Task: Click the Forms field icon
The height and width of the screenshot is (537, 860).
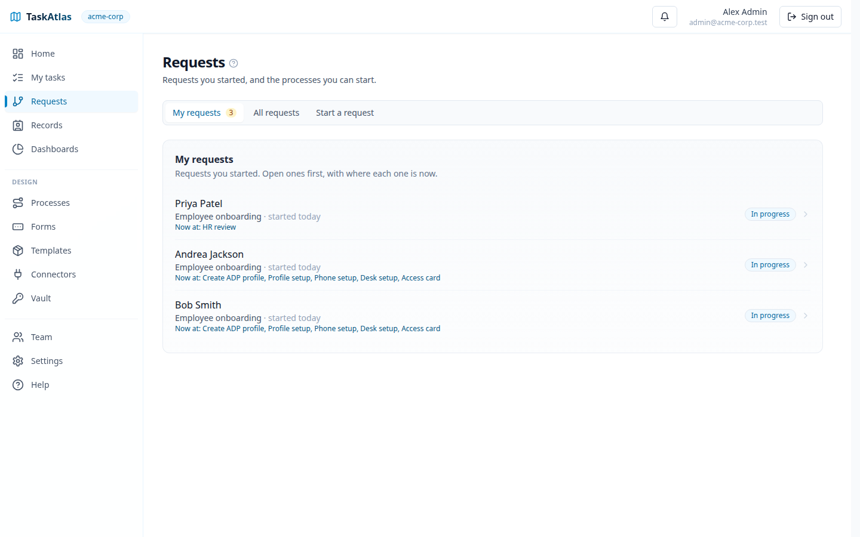Action: coord(18,227)
